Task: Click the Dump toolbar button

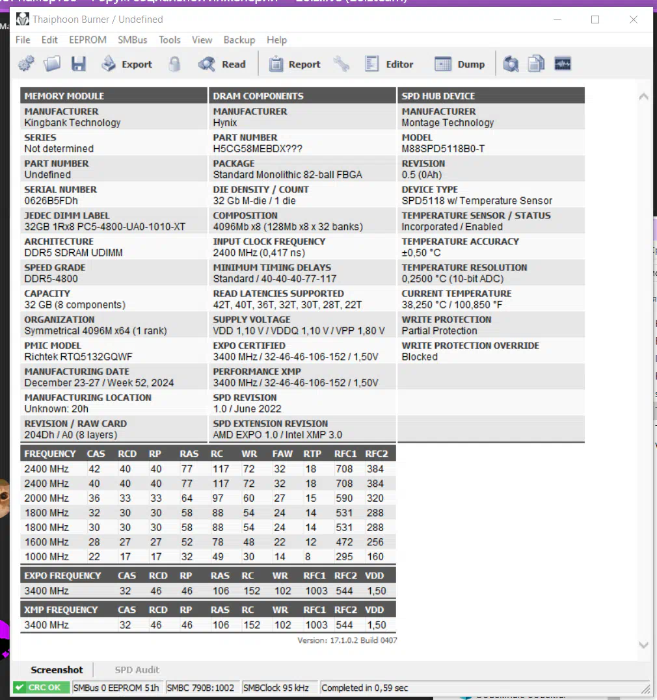Action: 460,64
